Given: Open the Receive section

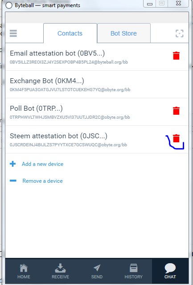Looking at the screenshot, I should coord(60,271).
